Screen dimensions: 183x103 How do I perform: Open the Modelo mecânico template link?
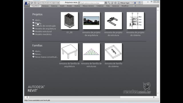click(x=43, y=34)
